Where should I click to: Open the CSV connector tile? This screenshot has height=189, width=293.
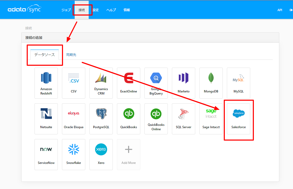pyautogui.click(x=74, y=83)
